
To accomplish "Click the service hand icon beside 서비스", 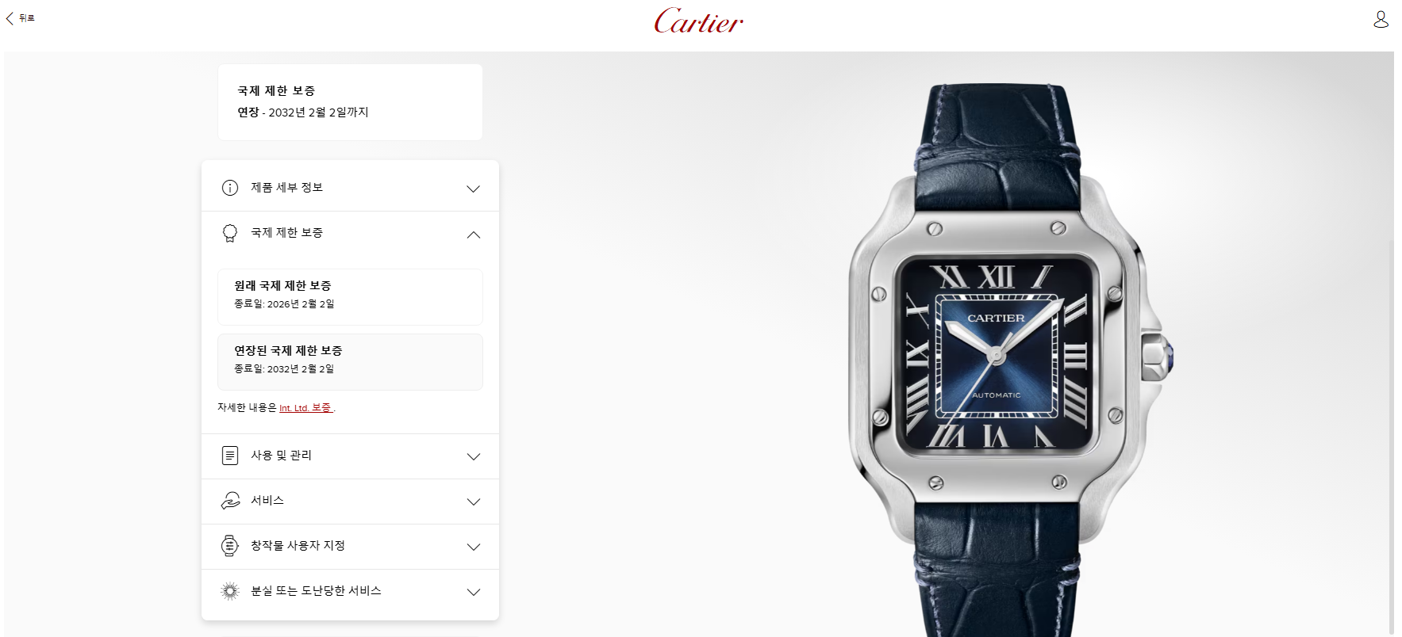I will [x=230, y=501].
